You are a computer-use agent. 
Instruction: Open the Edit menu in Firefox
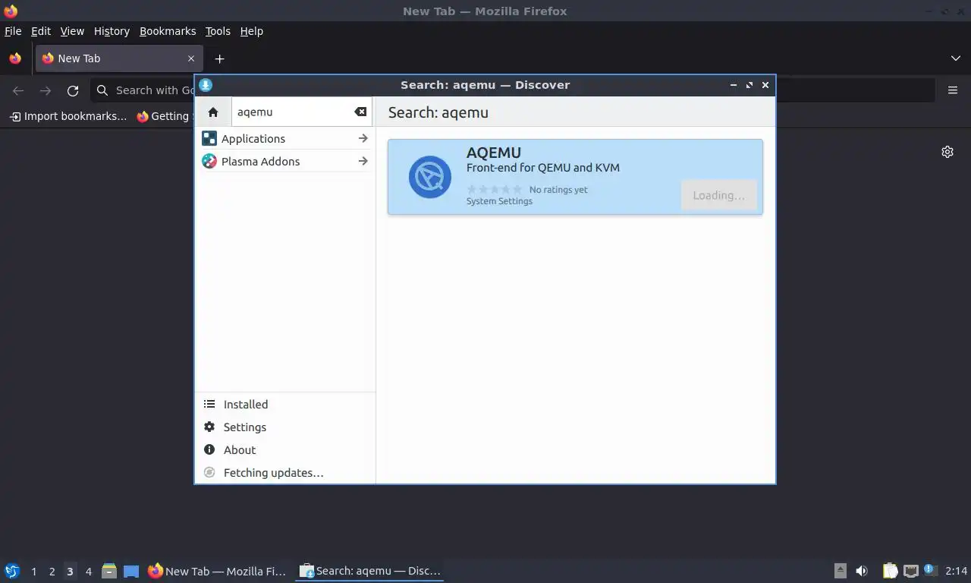41,31
